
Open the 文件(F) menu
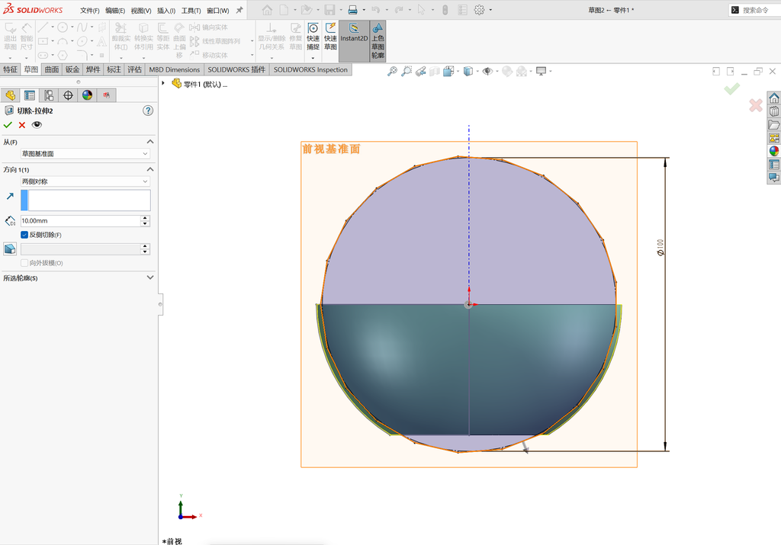(x=90, y=11)
